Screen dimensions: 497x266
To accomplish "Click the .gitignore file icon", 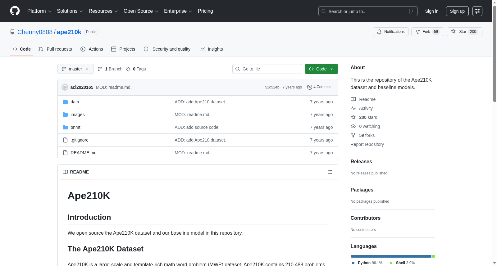I will point(65,140).
